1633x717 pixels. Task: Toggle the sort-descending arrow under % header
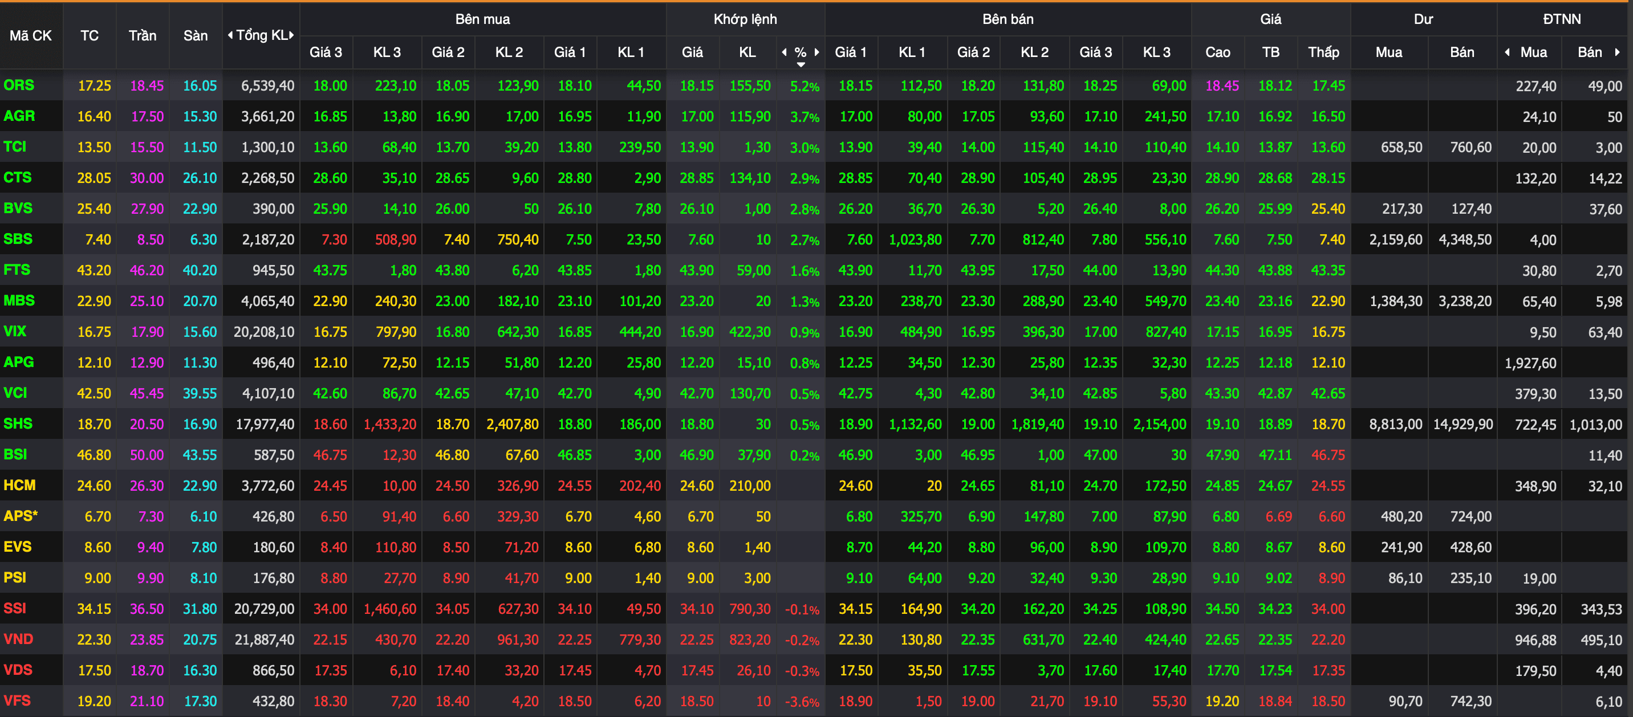click(x=801, y=64)
